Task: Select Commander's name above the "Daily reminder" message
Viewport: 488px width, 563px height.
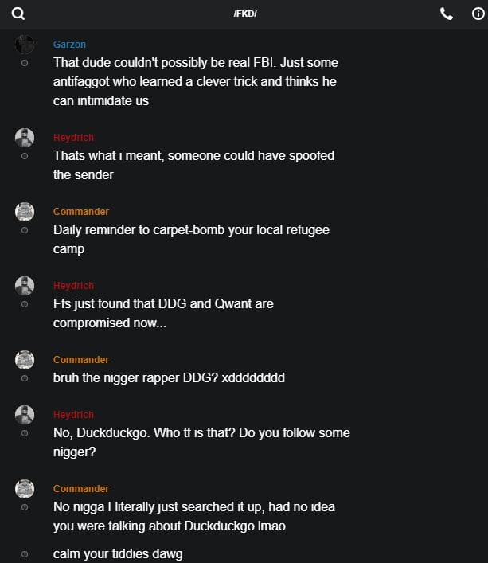Action: [x=81, y=212]
